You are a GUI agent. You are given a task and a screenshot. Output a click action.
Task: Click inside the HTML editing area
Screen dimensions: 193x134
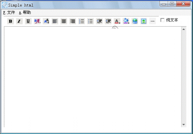[x=92, y=77]
